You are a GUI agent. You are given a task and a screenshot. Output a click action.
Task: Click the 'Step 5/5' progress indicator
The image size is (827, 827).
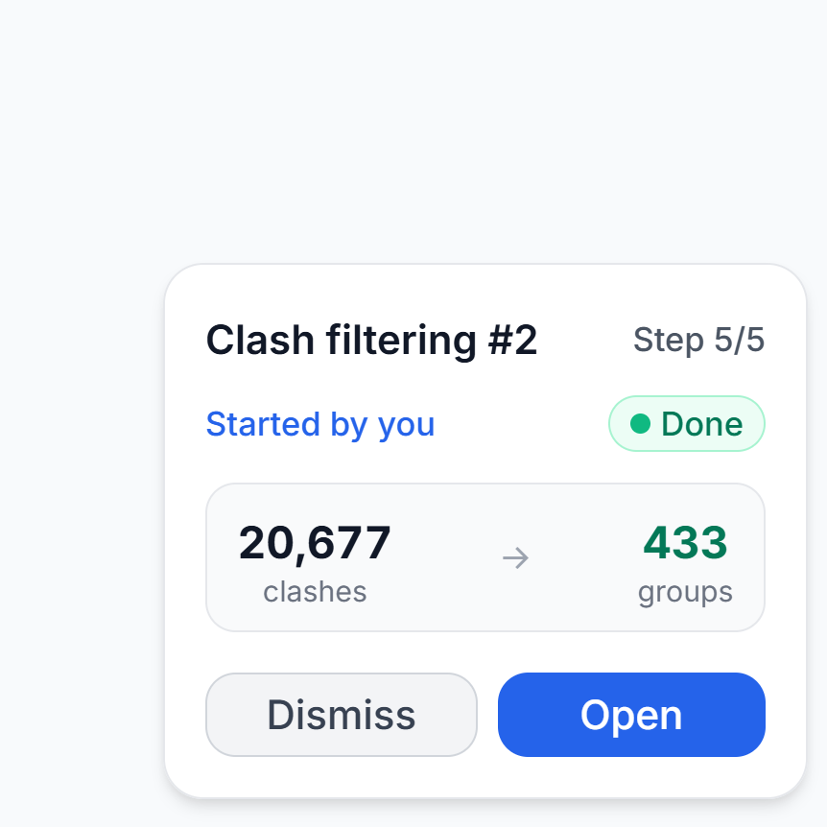(x=698, y=340)
